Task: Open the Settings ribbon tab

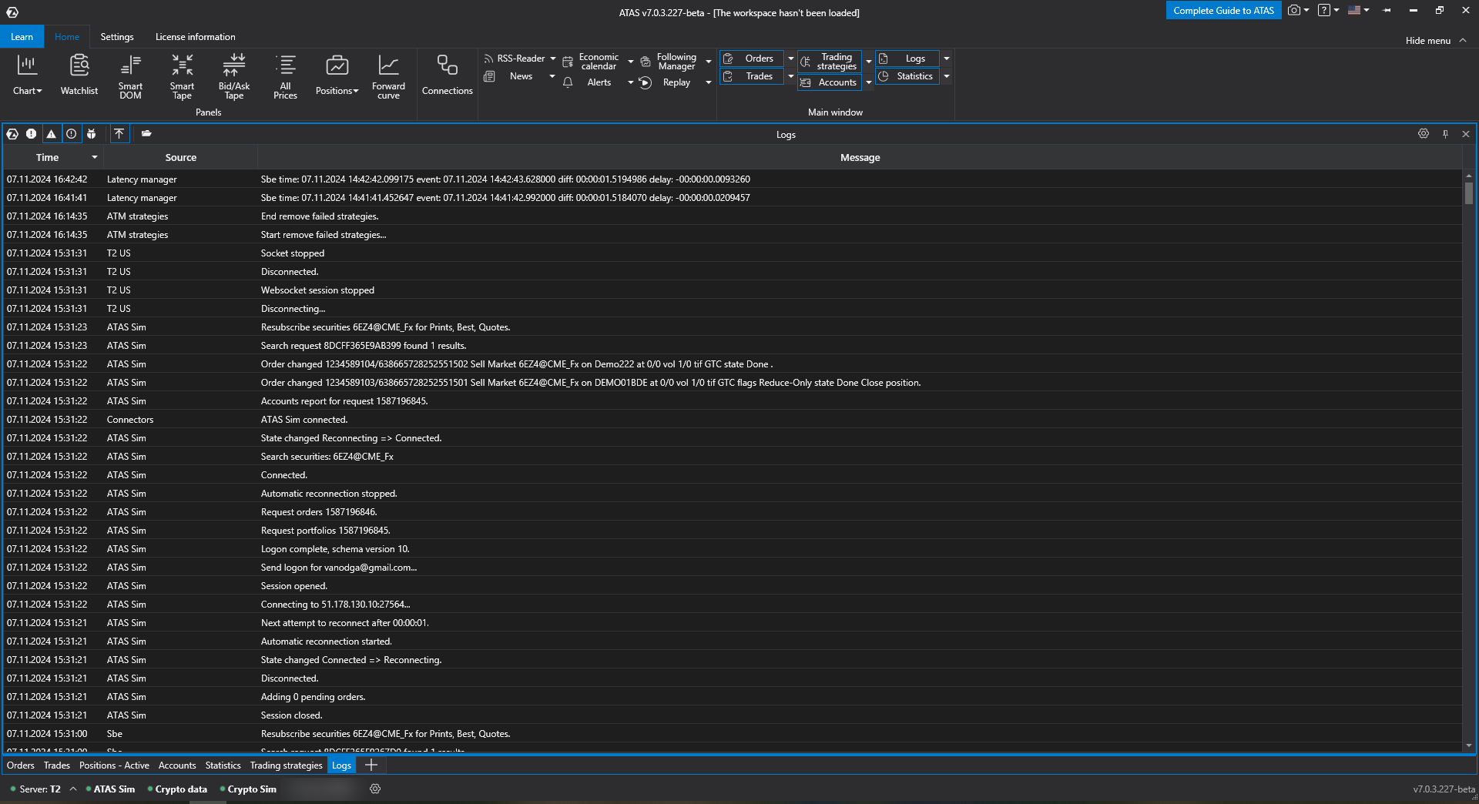Action: [x=117, y=37]
